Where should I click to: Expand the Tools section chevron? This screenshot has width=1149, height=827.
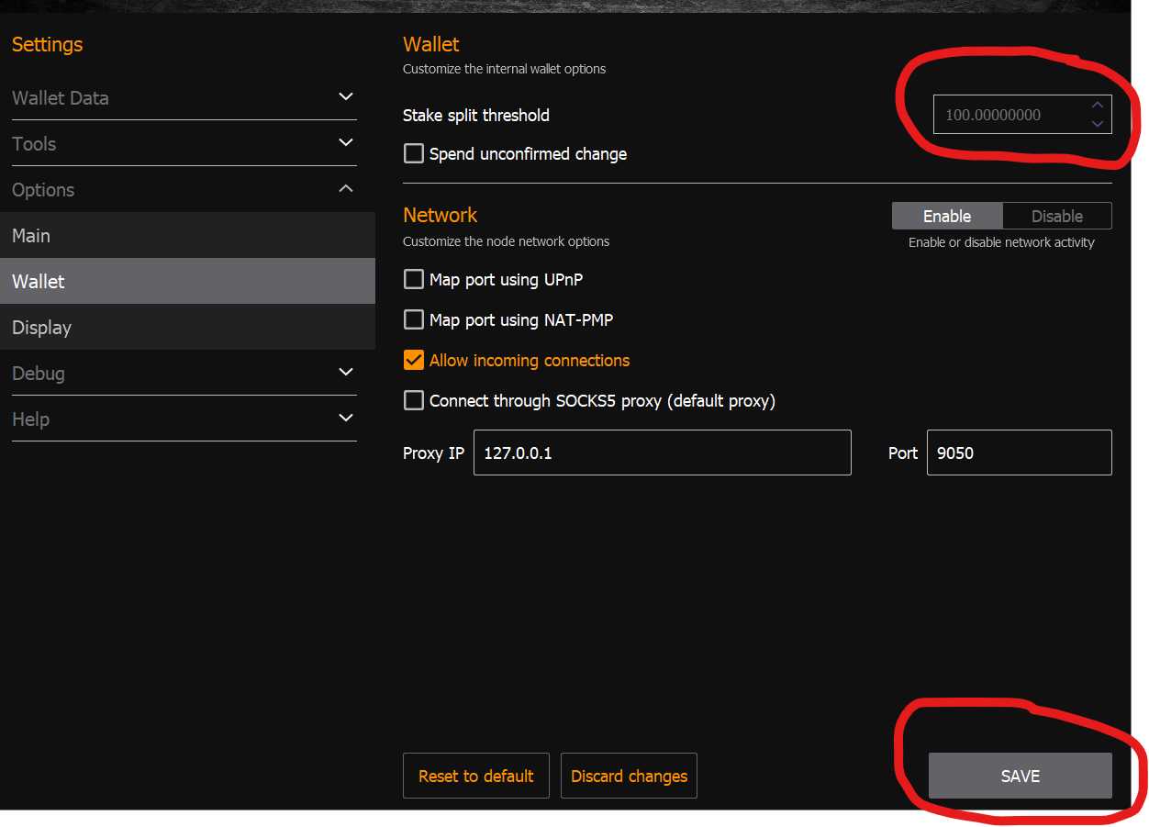click(346, 143)
